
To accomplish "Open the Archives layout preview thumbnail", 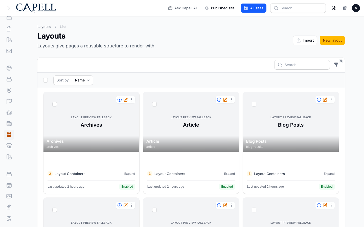I will coord(91,122).
